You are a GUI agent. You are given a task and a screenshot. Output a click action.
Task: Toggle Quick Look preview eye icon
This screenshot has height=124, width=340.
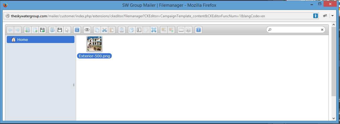(87, 30)
